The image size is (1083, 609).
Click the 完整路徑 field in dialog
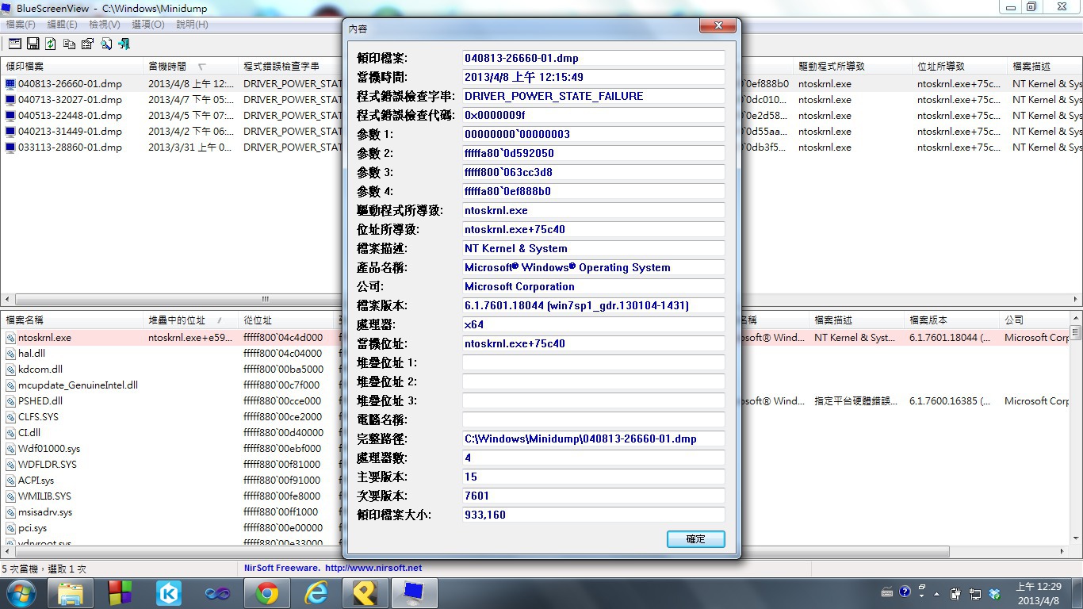coord(594,439)
